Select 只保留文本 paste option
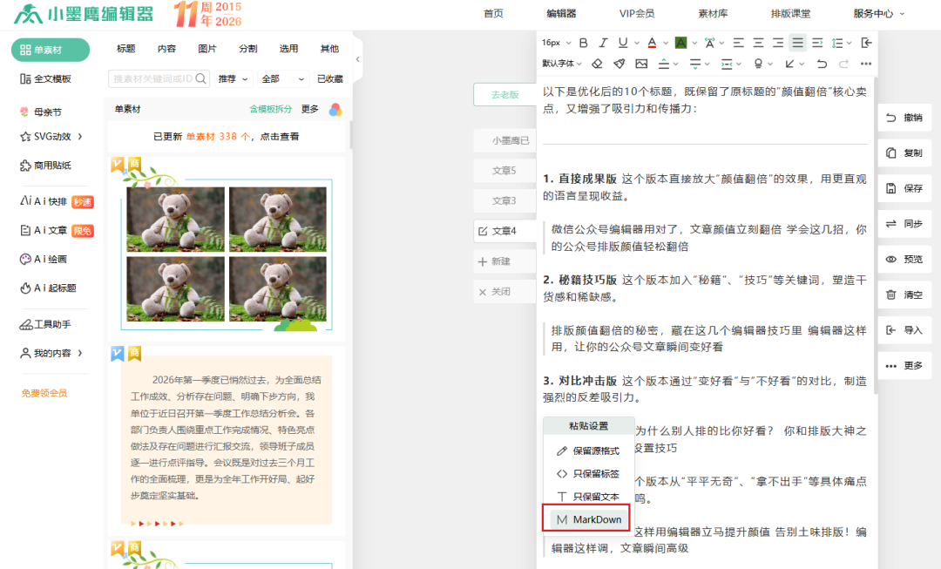Viewport: 941px width, 569px height. [588, 497]
